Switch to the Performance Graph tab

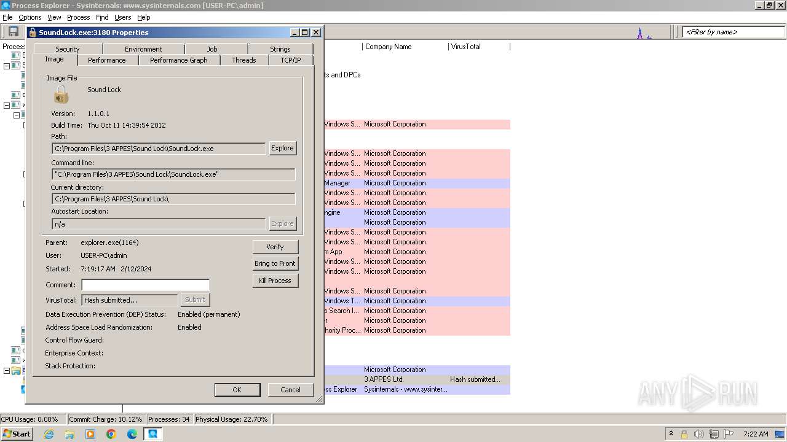[179, 60]
